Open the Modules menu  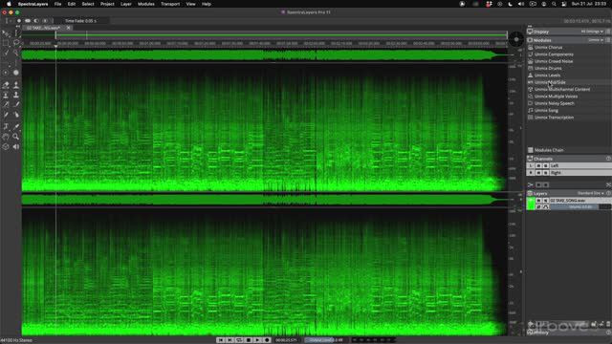point(146,4)
